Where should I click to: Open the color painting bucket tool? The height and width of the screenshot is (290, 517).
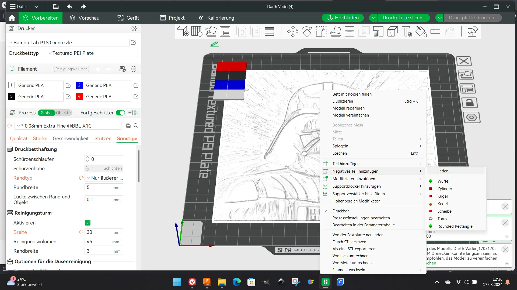pos(421,31)
